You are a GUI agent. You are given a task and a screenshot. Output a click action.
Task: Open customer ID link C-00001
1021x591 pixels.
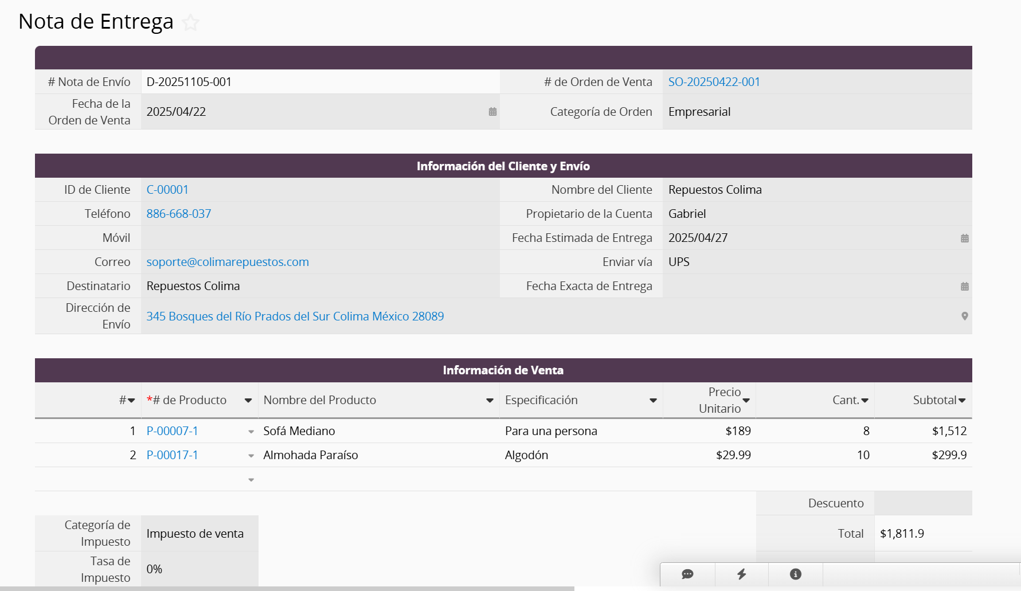point(167,190)
